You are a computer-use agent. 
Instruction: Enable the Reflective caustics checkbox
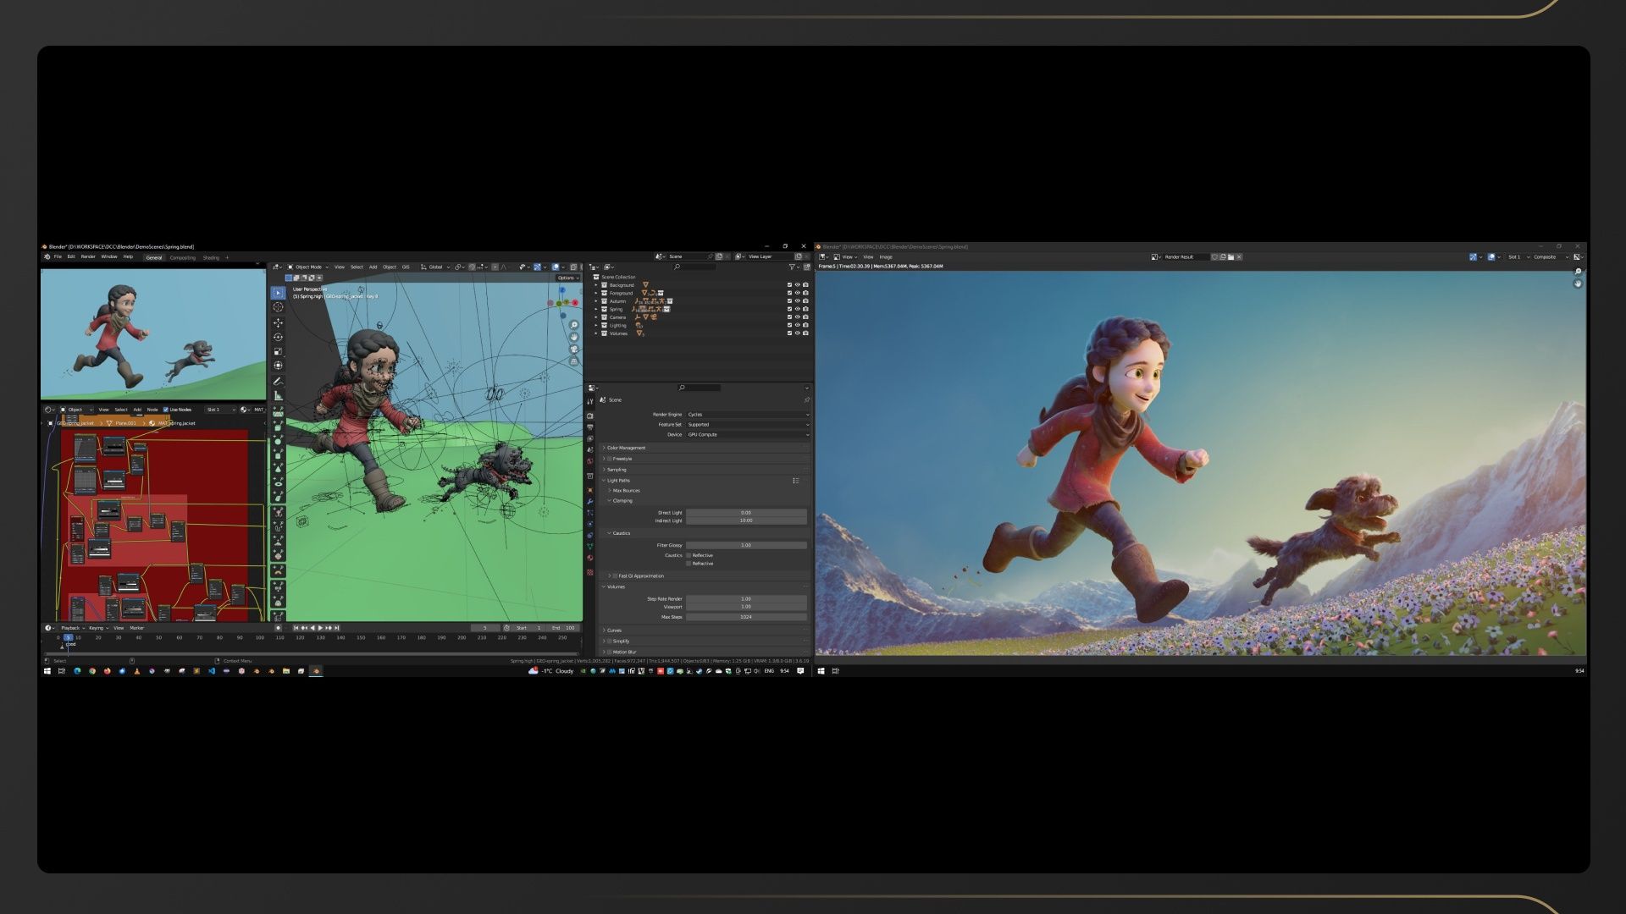tap(689, 555)
